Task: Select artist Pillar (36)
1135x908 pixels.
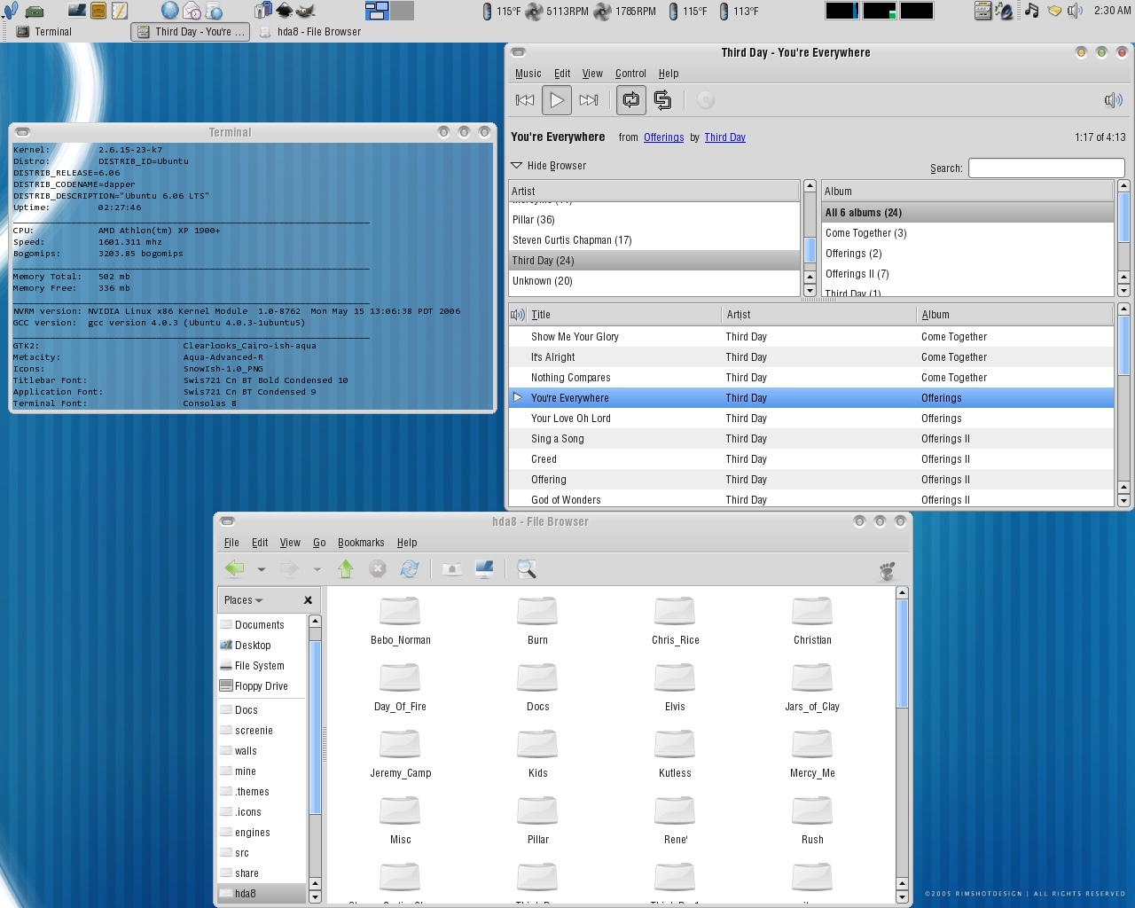Action: point(654,220)
